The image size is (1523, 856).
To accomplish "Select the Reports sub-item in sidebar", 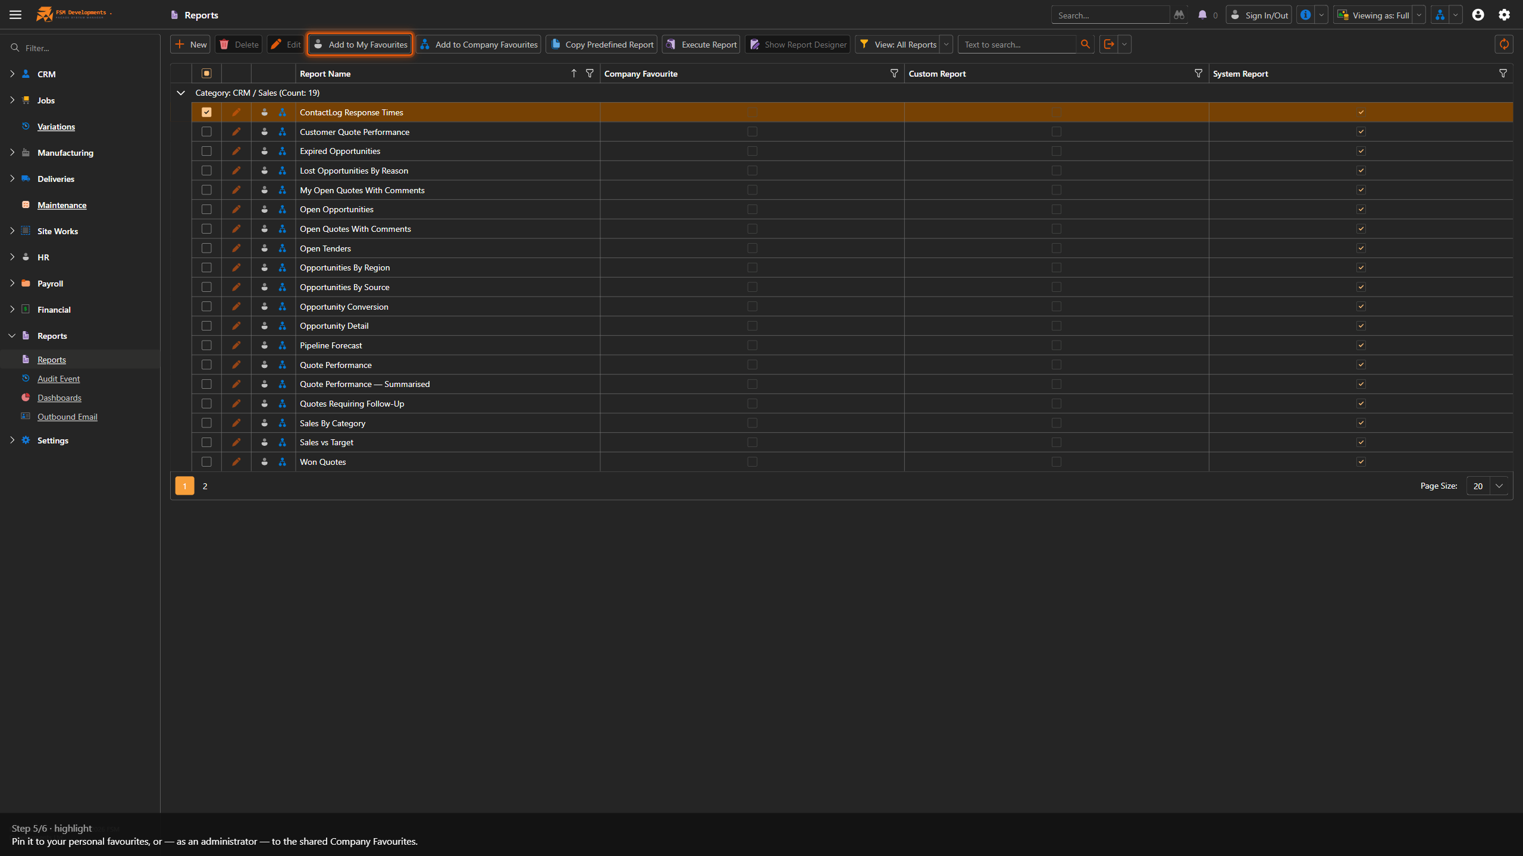I will click(x=52, y=360).
